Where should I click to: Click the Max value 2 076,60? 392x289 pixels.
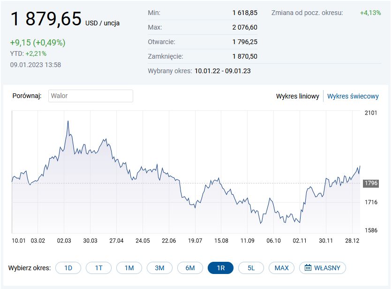point(245,27)
